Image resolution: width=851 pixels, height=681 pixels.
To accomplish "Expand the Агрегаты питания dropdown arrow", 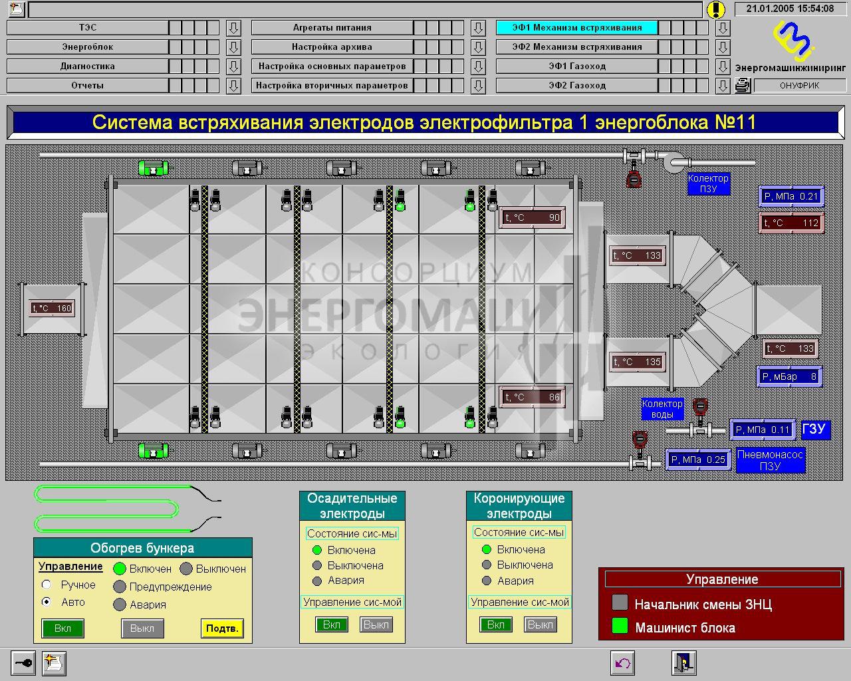I will coord(478,28).
